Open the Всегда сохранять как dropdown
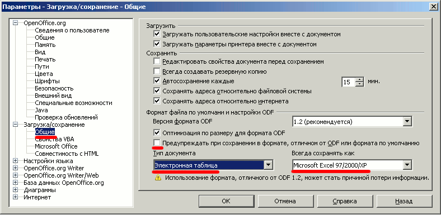Viewport: 441px width, 215px height. [x=407, y=165]
